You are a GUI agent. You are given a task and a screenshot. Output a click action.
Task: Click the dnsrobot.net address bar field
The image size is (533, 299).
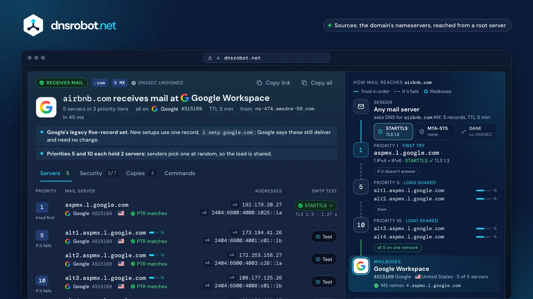pos(266,58)
